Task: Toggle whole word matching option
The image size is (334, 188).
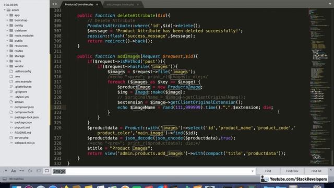Action: [x=22, y=171]
